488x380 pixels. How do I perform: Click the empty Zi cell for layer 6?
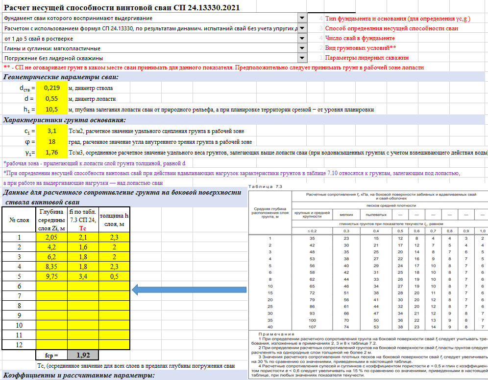(51, 286)
